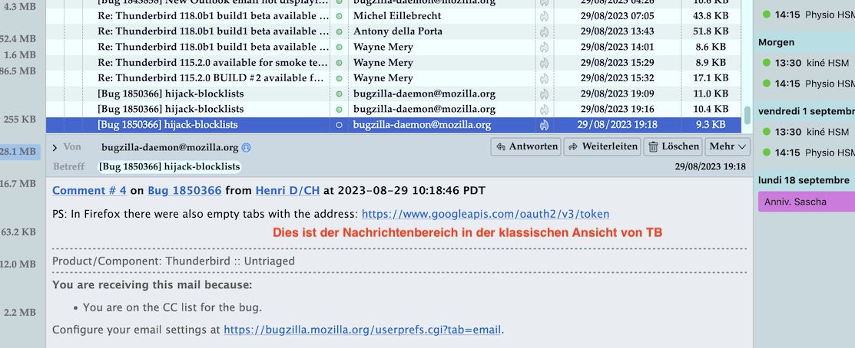Viewport: 855px width, 348px height.
Task: Click junk flame icon on selected hijack-blocklists row
Action: 544,125
